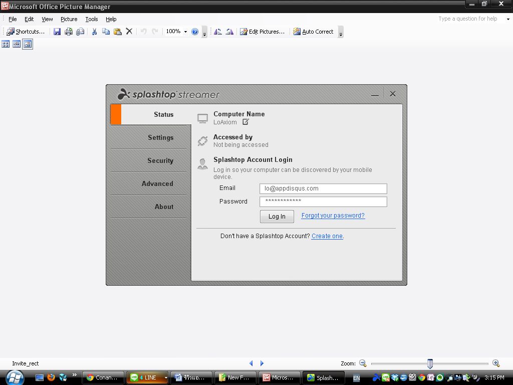This screenshot has height=385, width=513.
Task: Switch to Filmstrip view icon
Action: coord(17,44)
